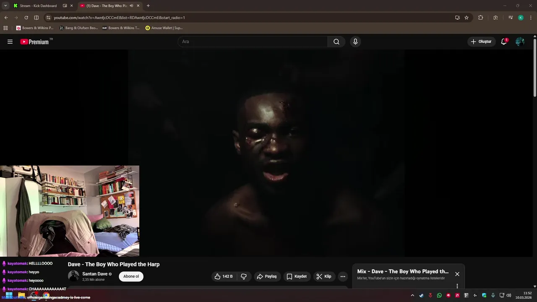Open the network tray icon
The image size is (537, 302).
(x=502, y=295)
